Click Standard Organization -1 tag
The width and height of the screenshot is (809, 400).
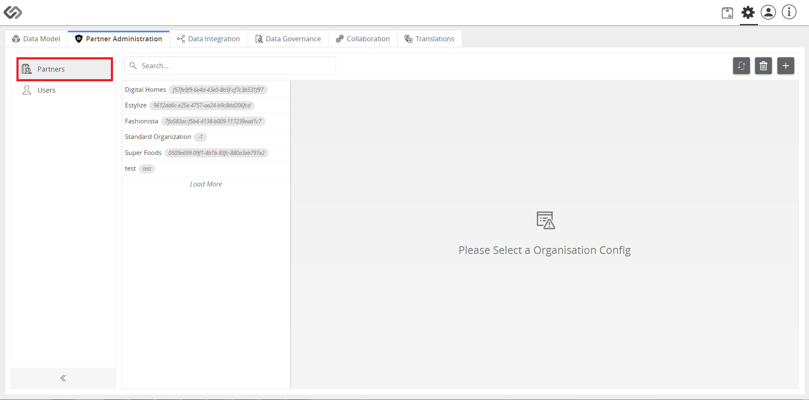201,137
